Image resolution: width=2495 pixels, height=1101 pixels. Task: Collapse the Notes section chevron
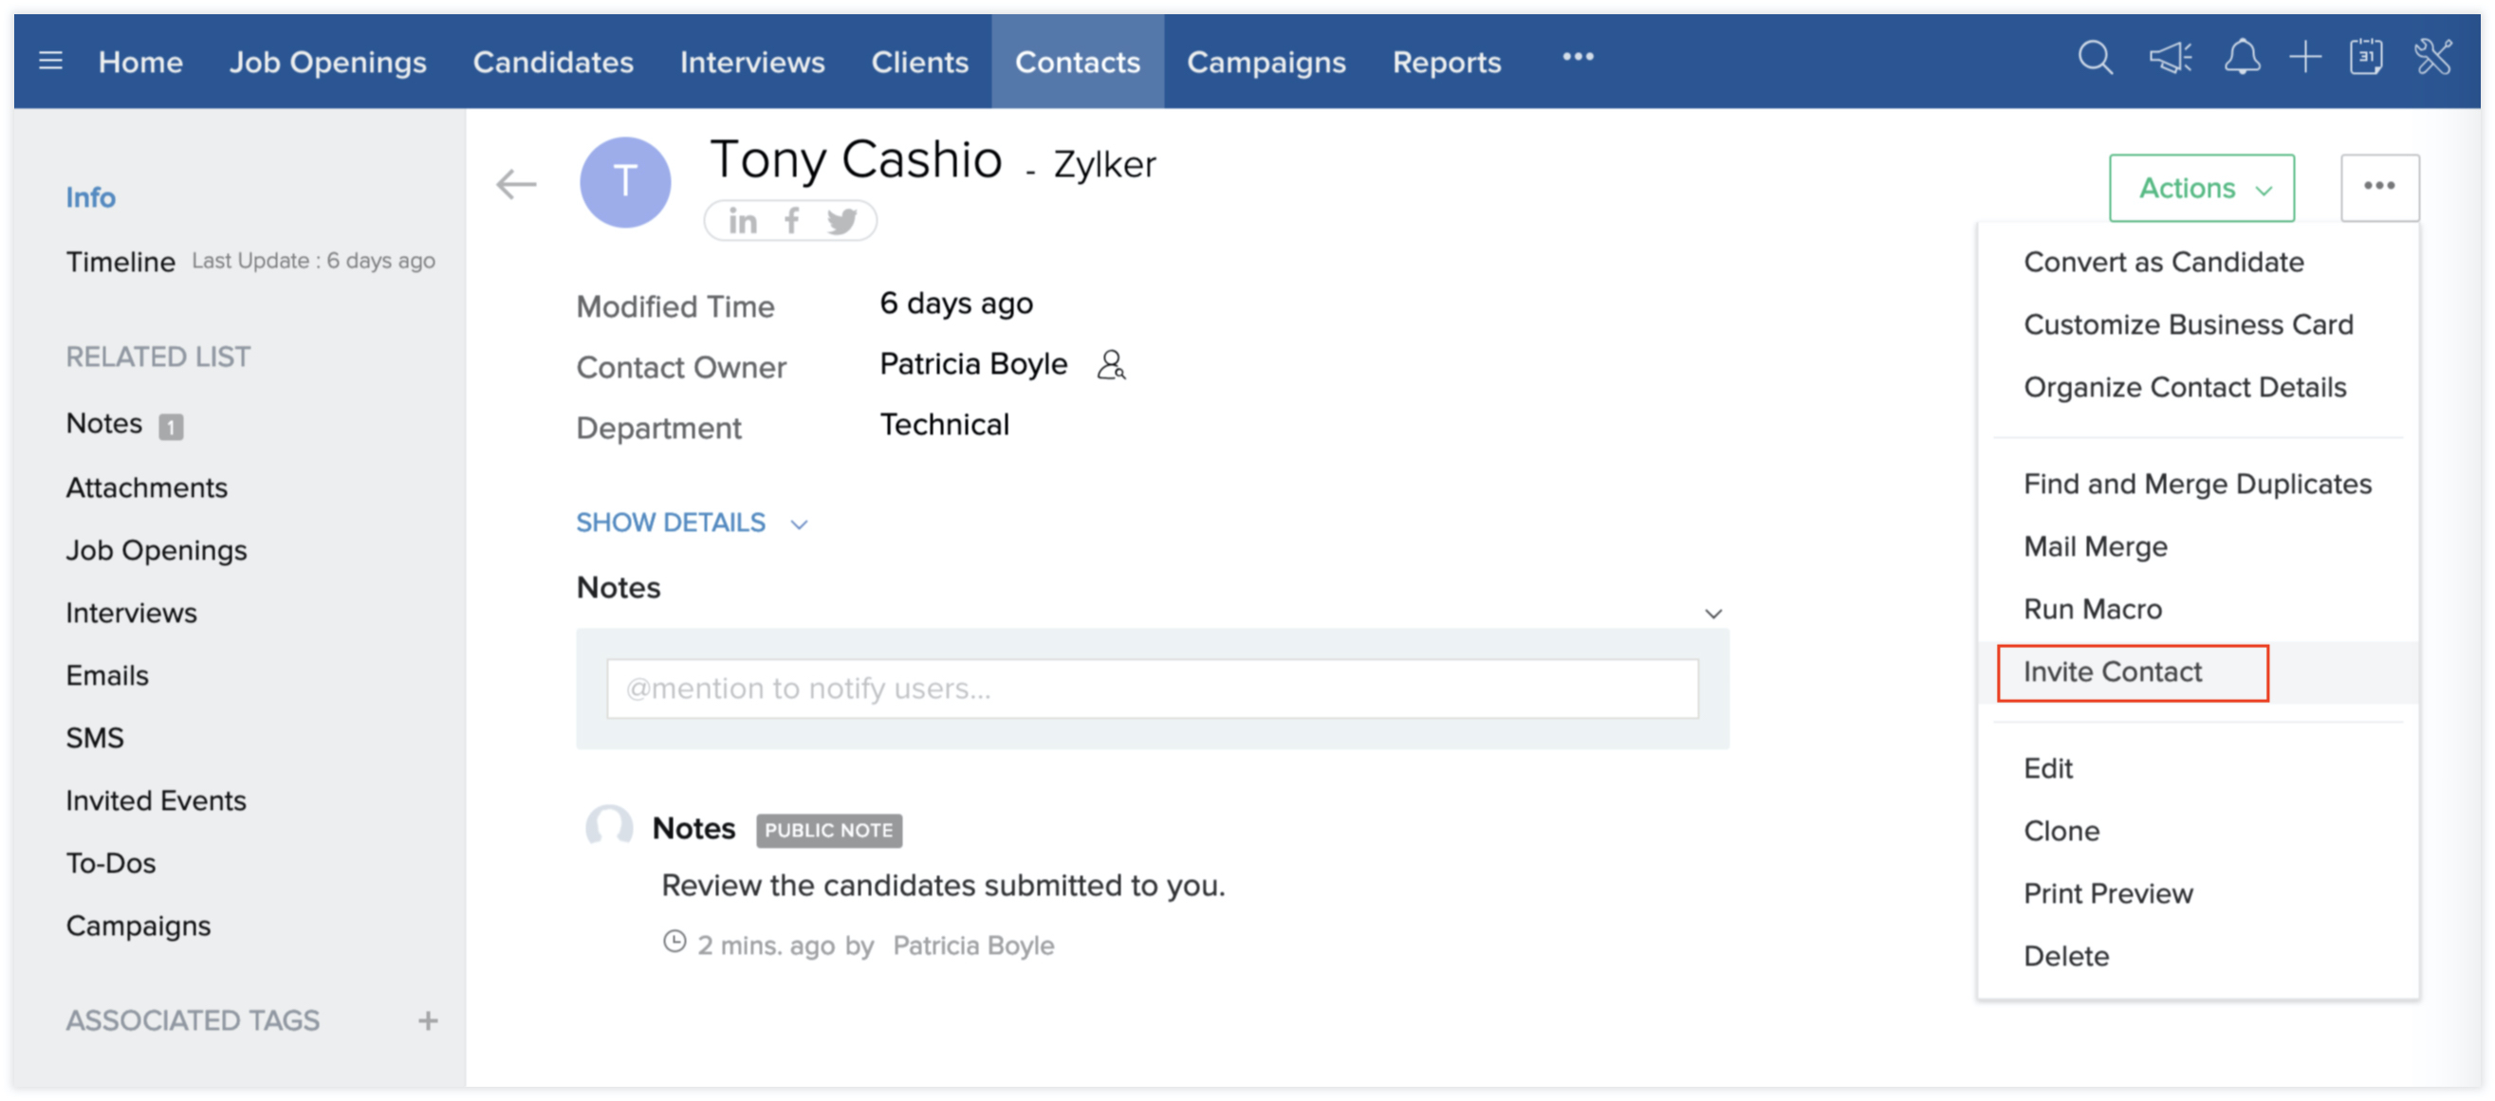(x=1712, y=614)
